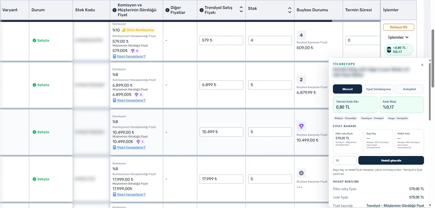Viewport: 435px width, 208px height.
Task: Close the TicaretOps panel
Action: [422, 65]
